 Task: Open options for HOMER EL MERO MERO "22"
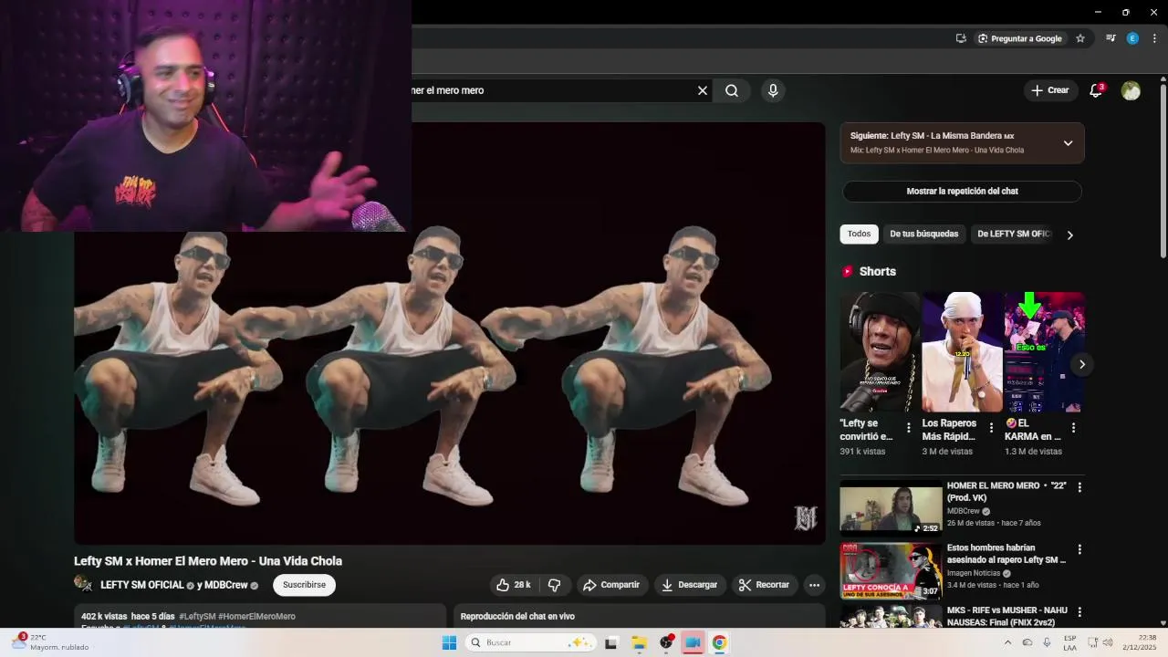[x=1079, y=487]
